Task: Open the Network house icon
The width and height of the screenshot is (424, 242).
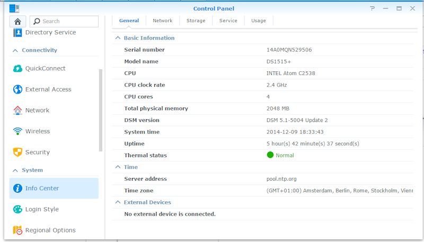Action: [x=17, y=110]
